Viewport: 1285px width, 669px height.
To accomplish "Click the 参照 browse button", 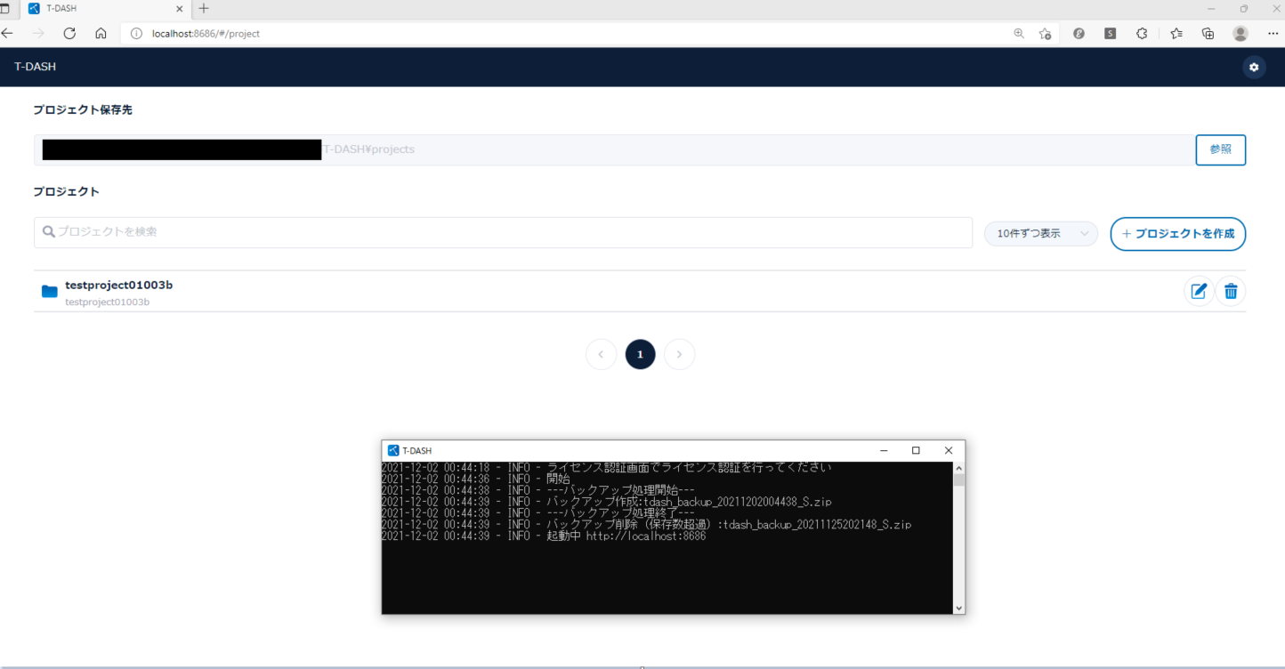I will 1220,149.
